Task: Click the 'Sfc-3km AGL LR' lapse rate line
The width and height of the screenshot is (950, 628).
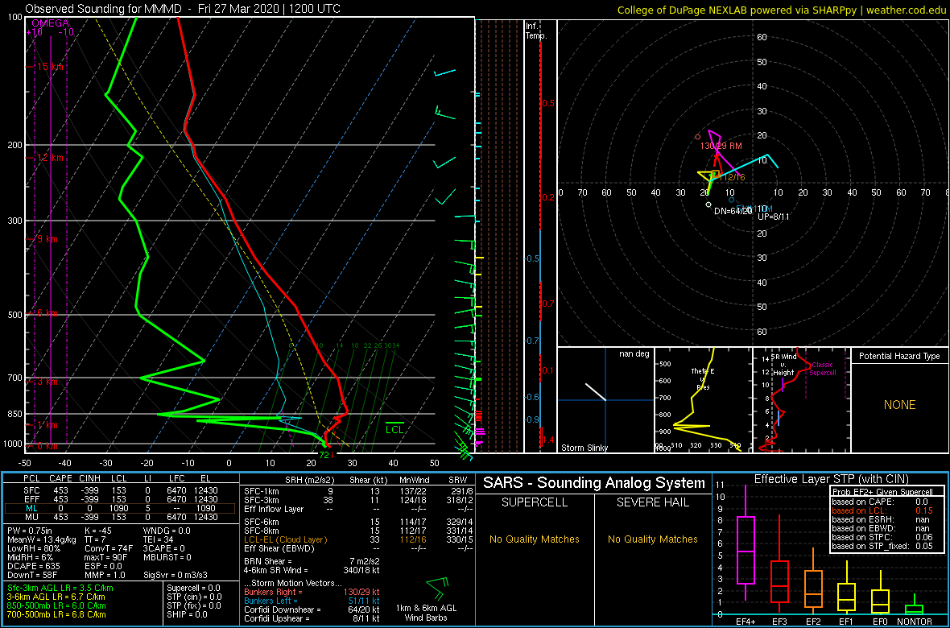Action: (60, 588)
